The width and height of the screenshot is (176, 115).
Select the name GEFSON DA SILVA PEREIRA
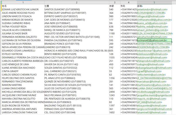(17, 44)
